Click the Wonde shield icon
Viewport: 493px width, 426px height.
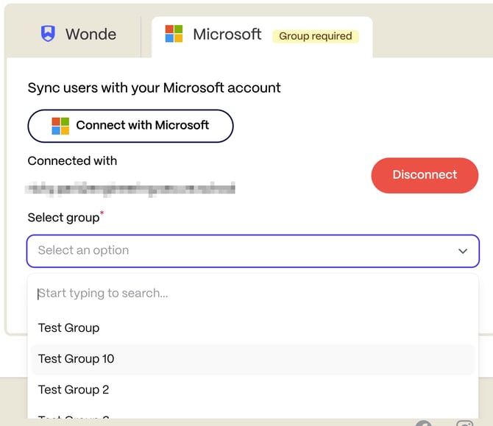(x=48, y=34)
